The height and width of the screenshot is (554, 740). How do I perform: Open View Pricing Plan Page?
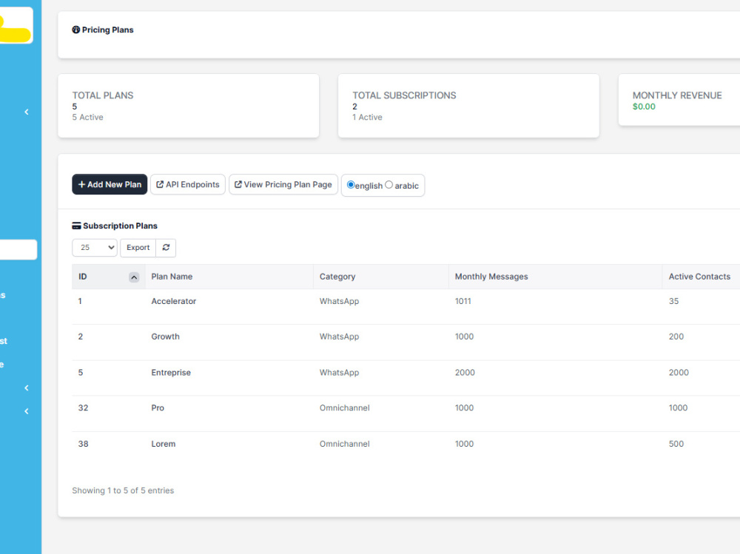coord(283,184)
